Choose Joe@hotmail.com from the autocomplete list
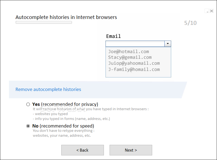Image resolution: width=217 pixels, height=160 pixels. [128, 51]
